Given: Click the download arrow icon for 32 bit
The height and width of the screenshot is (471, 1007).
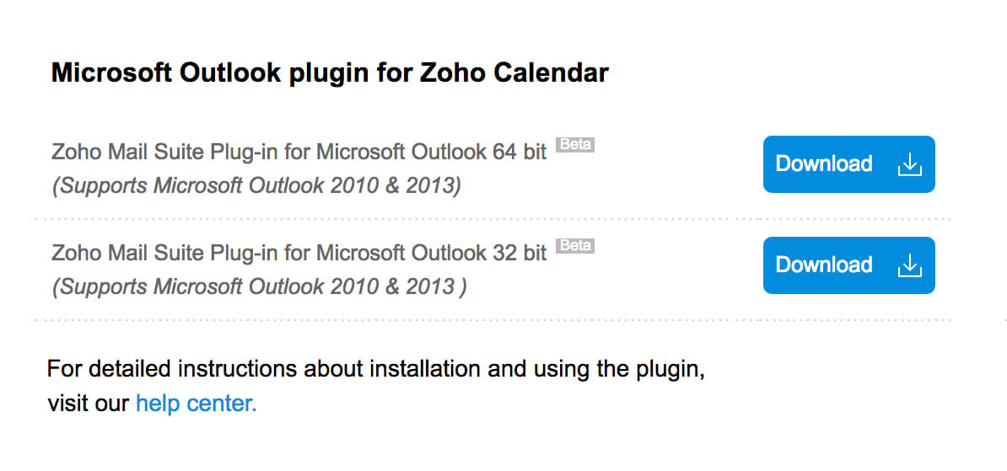Looking at the screenshot, I should (x=909, y=265).
